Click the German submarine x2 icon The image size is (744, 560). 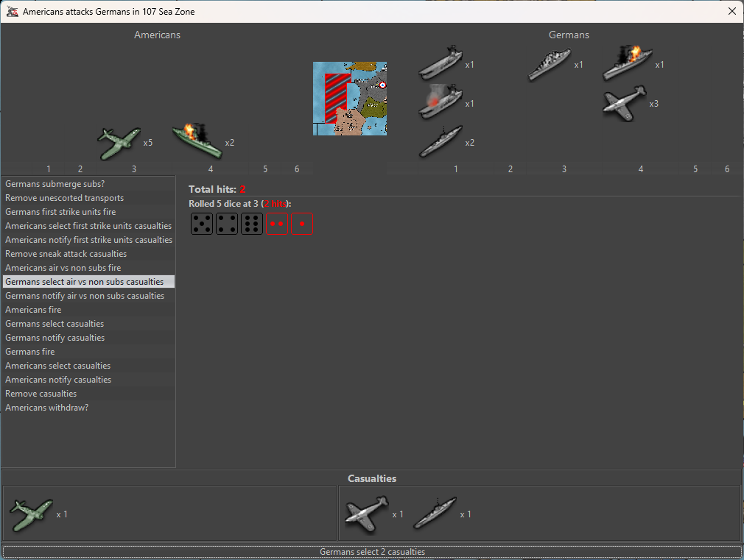click(x=440, y=141)
